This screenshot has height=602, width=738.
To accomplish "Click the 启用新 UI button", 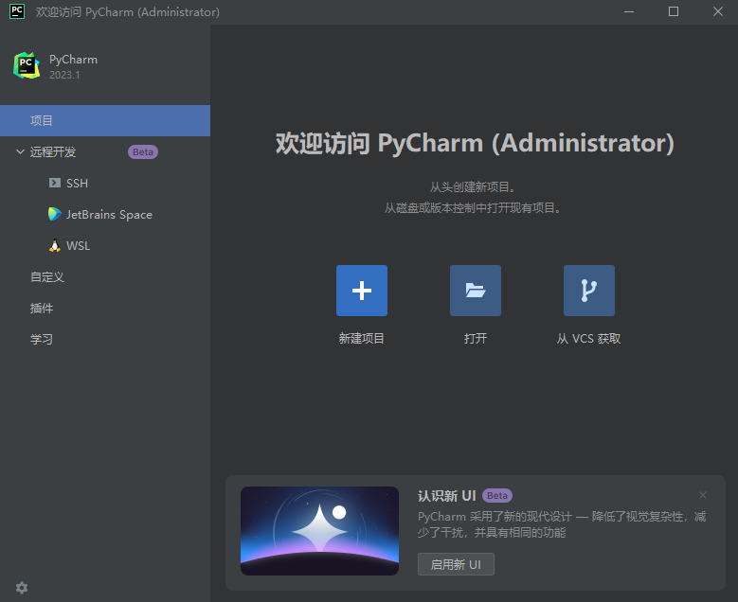I will 456,564.
